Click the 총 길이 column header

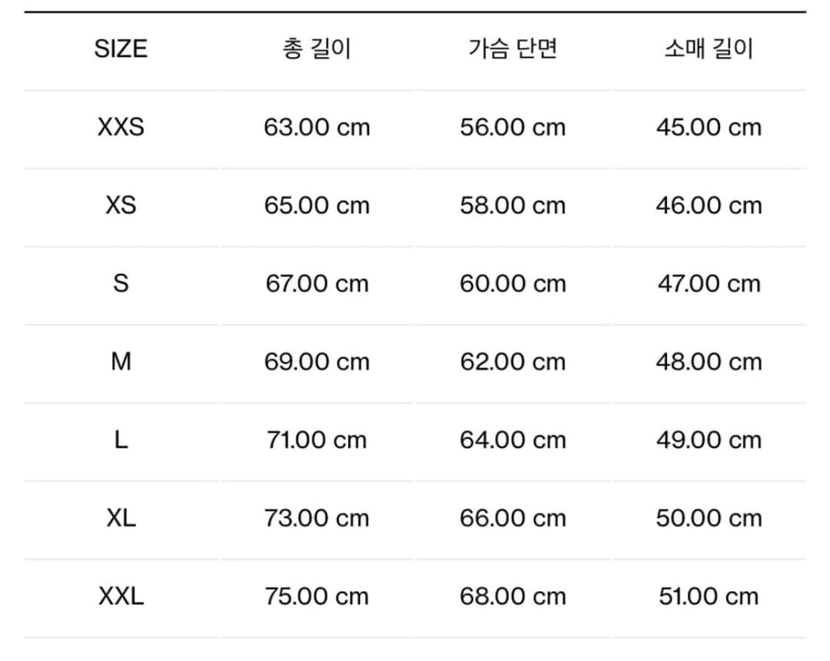[x=317, y=49]
